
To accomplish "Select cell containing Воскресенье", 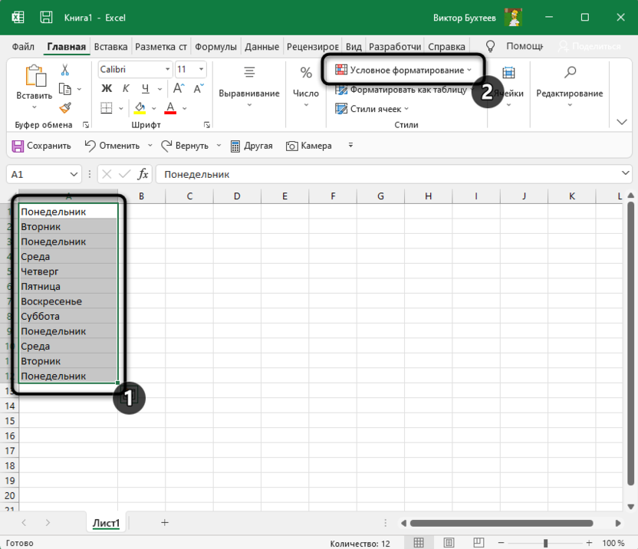I will [x=68, y=301].
